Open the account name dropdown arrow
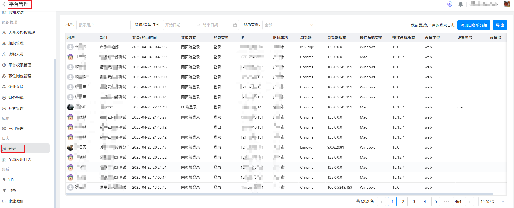 (x=498, y=4)
